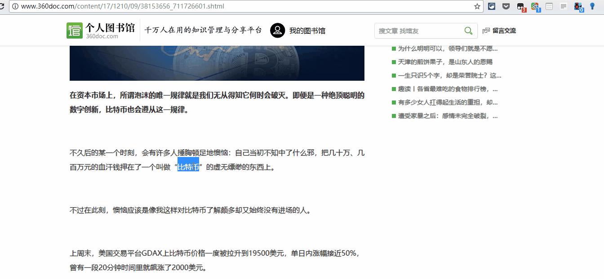Click the text 曾有一段20分钟时间里就飙涨了2000美元
This screenshot has width=604, height=279.
click(x=138, y=268)
